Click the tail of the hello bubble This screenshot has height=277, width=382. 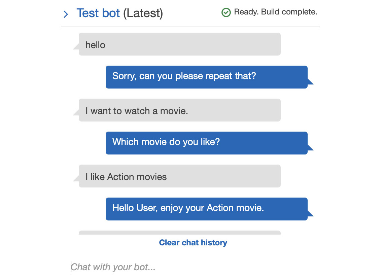point(76,46)
